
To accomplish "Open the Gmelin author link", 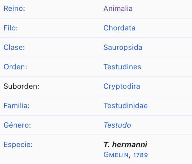I will (116, 155).
